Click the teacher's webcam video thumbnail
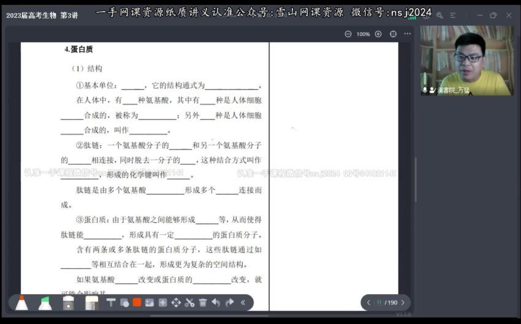Viewport: 521px width, 324px height. tap(467, 61)
